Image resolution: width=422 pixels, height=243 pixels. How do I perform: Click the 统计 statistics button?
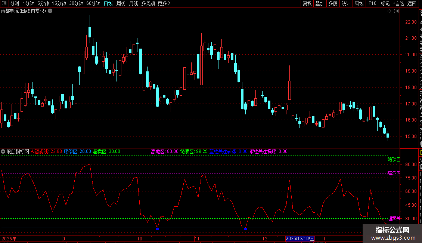(x=346, y=3)
